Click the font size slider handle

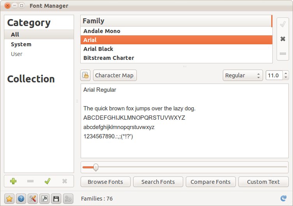96,168
